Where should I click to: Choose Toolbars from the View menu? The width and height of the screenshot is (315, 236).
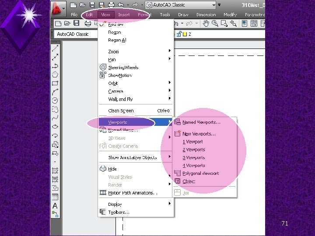pos(136,212)
